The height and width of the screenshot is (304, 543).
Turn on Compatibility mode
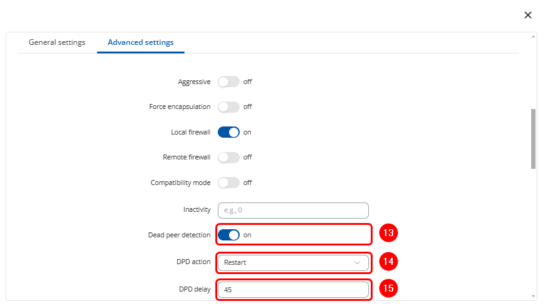click(x=228, y=183)
